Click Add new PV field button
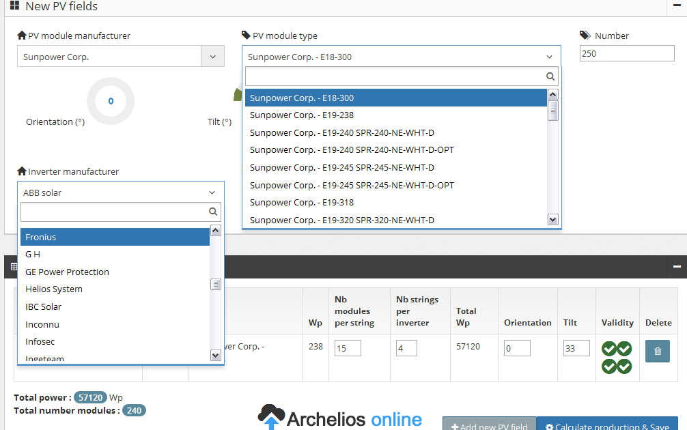The image size is (687, 430). click(x=490, y=424)
